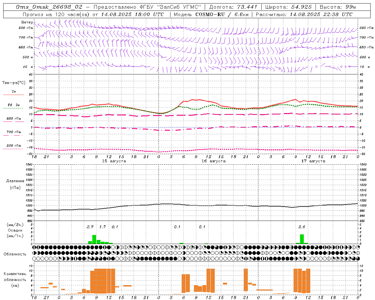
Task: Click the forecast start time 14.08.2025 18:00 UTC
Action: [x=133, y=14]
